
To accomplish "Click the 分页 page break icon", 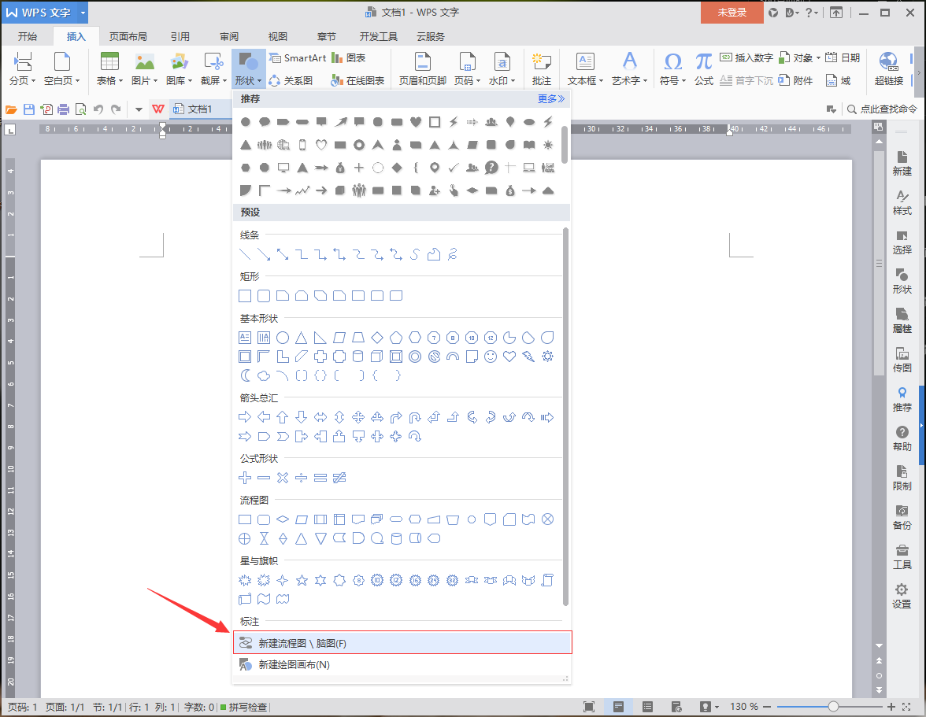I will [22, 62].
